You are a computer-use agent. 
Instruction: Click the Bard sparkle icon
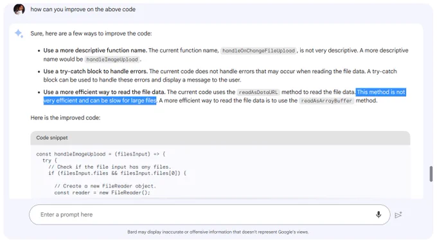tap(19, 33)
